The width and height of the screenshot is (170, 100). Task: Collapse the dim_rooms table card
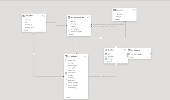tap(117, 20)
